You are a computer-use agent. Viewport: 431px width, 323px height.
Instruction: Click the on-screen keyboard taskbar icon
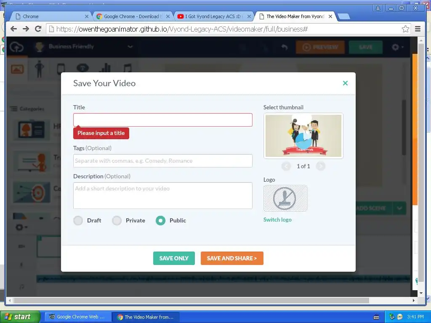(376, 317)
